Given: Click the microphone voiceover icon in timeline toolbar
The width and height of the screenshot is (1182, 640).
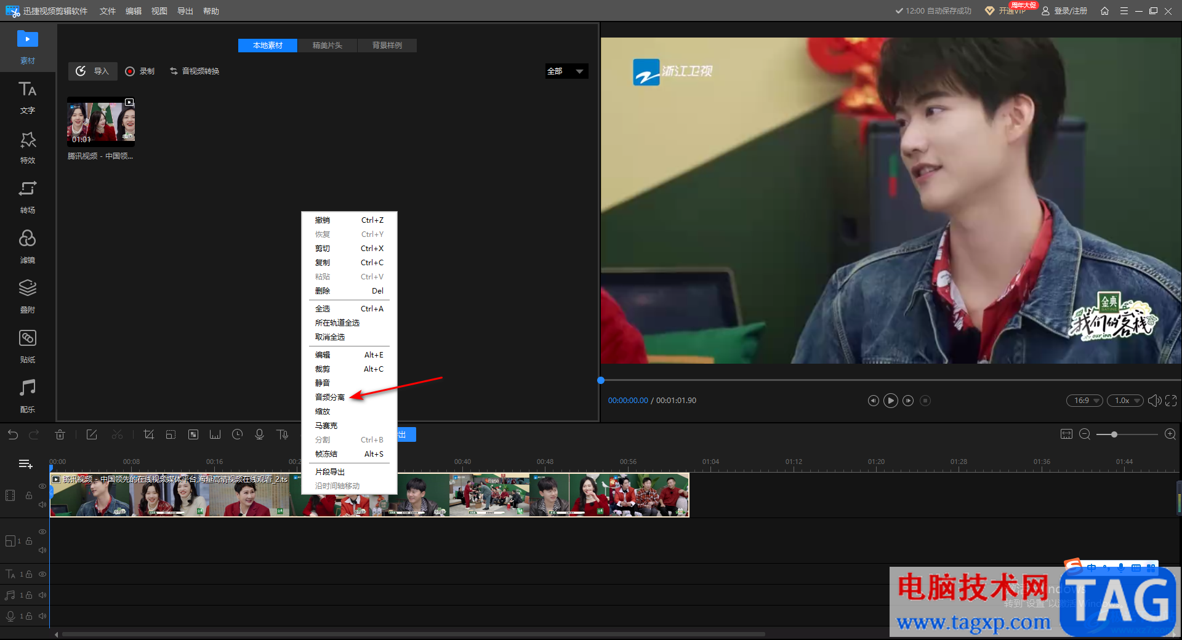Looking at the screenshot, I should (x=259, y=434).
